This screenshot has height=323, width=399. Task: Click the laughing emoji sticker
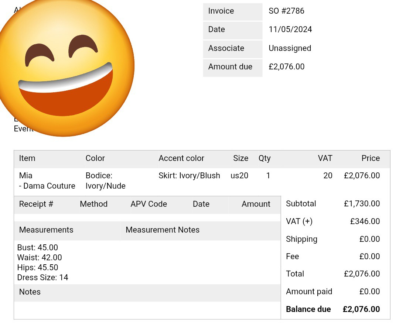66,68
